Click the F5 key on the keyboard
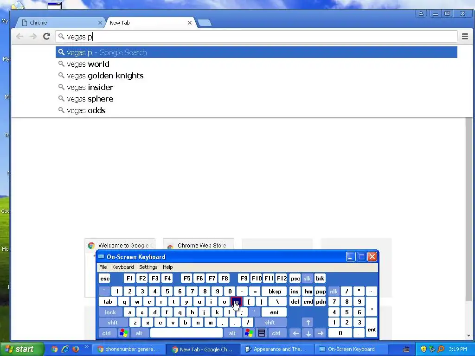 tap(187, 279)
